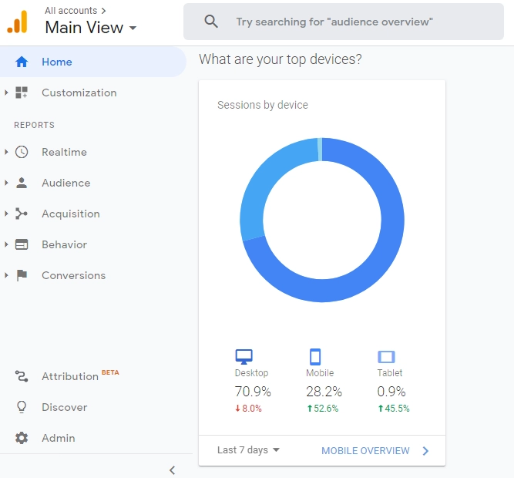The image size is (514, 478).
Task: Click the Realtime clock icon
Action: (22, 152)
